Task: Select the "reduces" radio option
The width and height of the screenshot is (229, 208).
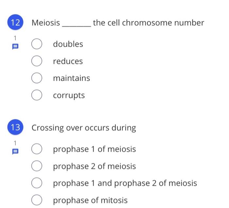Action: [x=37, y=61]
